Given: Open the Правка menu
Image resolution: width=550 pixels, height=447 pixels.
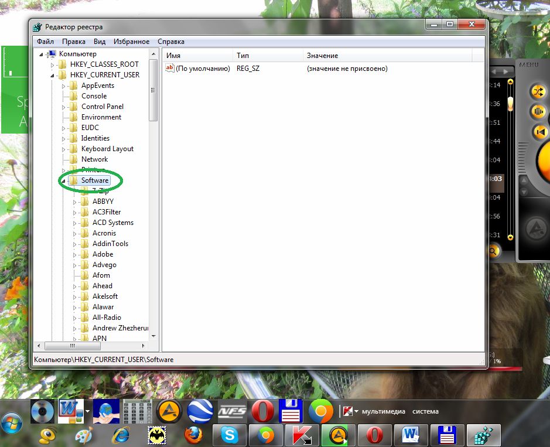Looking at the screenshot, I should click(74, 42).
